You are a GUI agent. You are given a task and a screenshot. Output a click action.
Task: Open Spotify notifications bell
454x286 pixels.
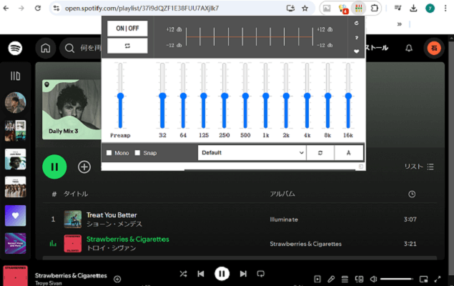click(409, 48)
